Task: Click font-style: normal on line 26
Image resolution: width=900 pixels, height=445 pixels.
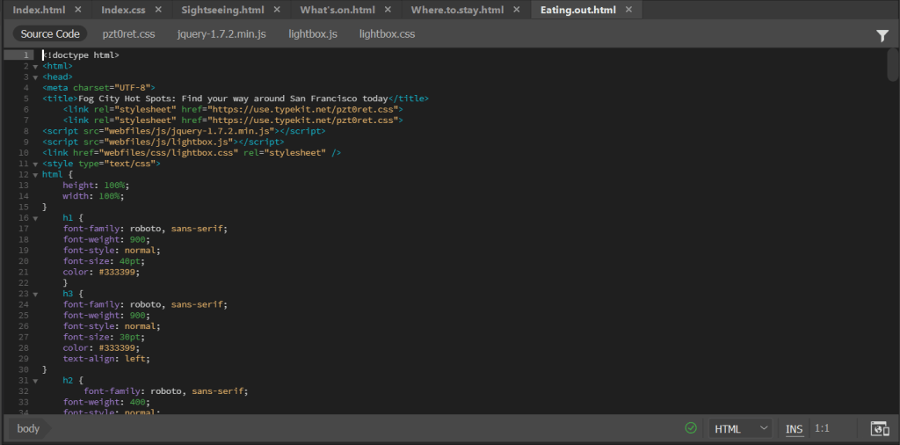Action: (x=112, y=326)
